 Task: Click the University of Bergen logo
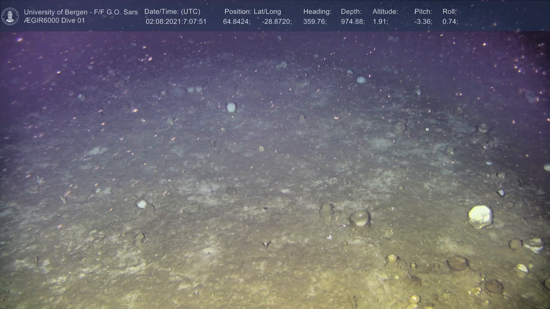(x=10, y=16)
